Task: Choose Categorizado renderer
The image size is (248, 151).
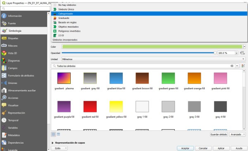Action: (x=149, y=14)
